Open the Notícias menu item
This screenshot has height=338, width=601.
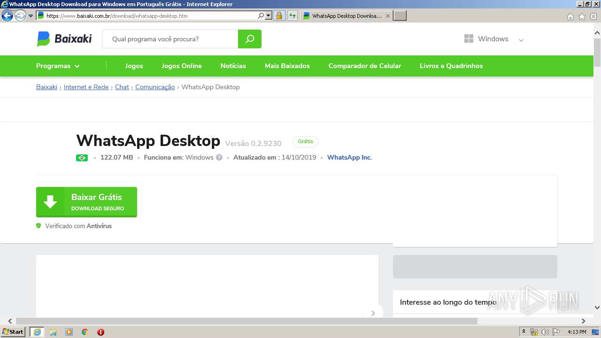pos(233,66)
